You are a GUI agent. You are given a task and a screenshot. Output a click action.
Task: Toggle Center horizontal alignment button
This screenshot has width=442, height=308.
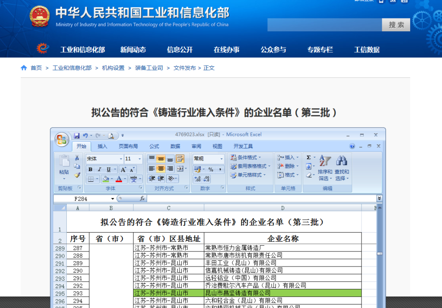coord(161,169)
